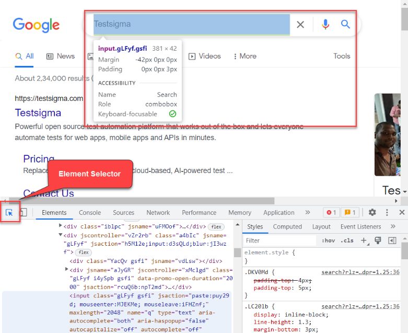Switch to the Elements panel

tap(54, 213)
